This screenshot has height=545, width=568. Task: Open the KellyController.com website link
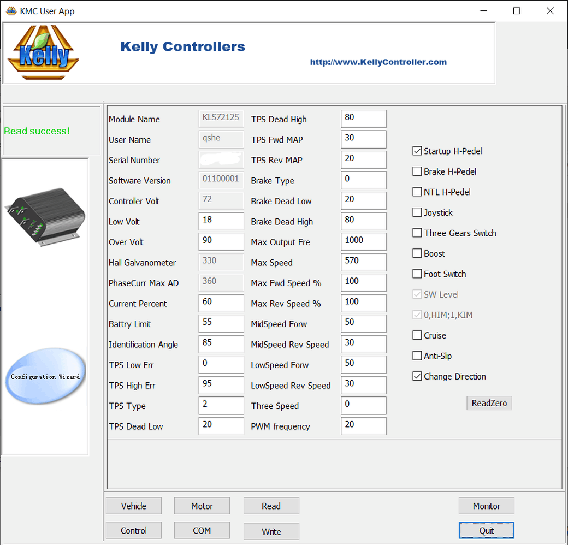tap(378, 62)
